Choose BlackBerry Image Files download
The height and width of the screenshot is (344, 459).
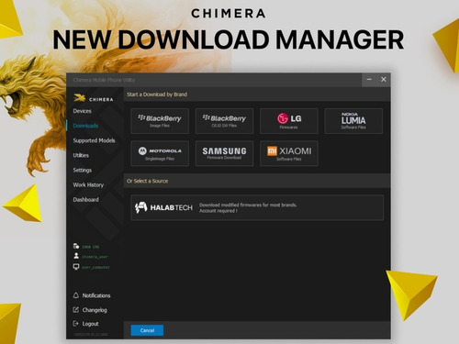click(160, 121)
